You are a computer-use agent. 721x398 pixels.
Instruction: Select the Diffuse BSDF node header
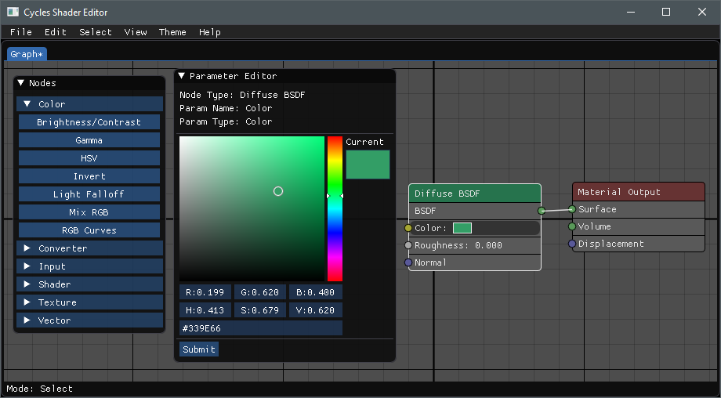point(475,194)
